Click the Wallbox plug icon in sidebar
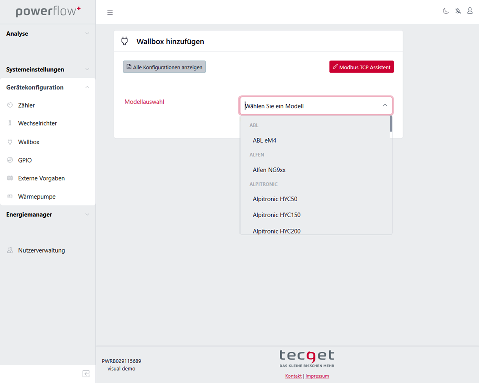Image resolution: width=479 pixels, height=383 pixels. 10,142
